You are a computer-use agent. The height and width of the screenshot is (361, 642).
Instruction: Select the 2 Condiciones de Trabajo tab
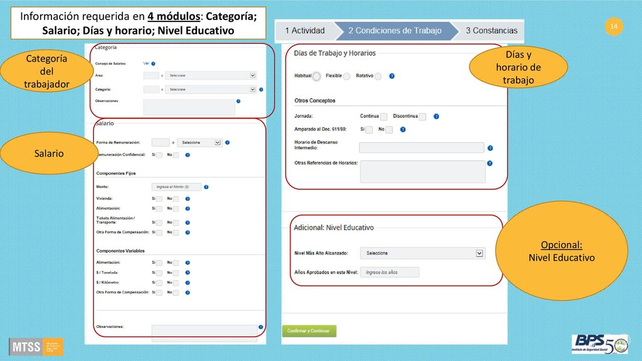(395, 31)
